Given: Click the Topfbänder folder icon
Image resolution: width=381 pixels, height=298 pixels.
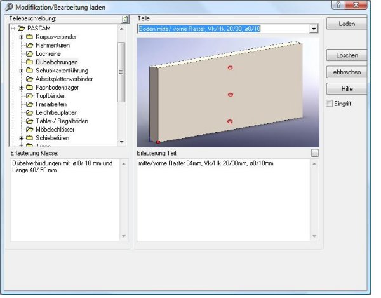Looking at the screenshot, I should [30, 96].
